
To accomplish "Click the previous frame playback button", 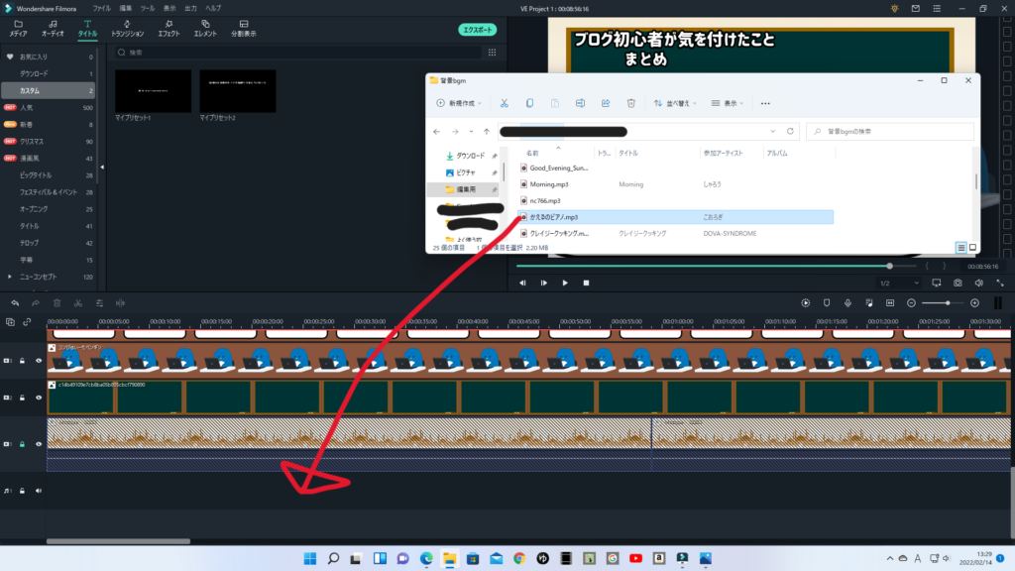I will pyautogui.click(x=522, y=283).
